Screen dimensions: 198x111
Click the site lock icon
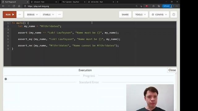point(25,6)
